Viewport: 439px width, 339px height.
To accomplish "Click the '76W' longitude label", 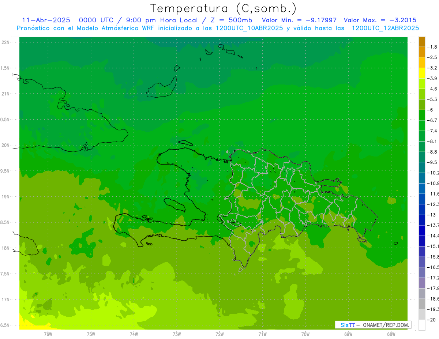I will click(48, 334).
